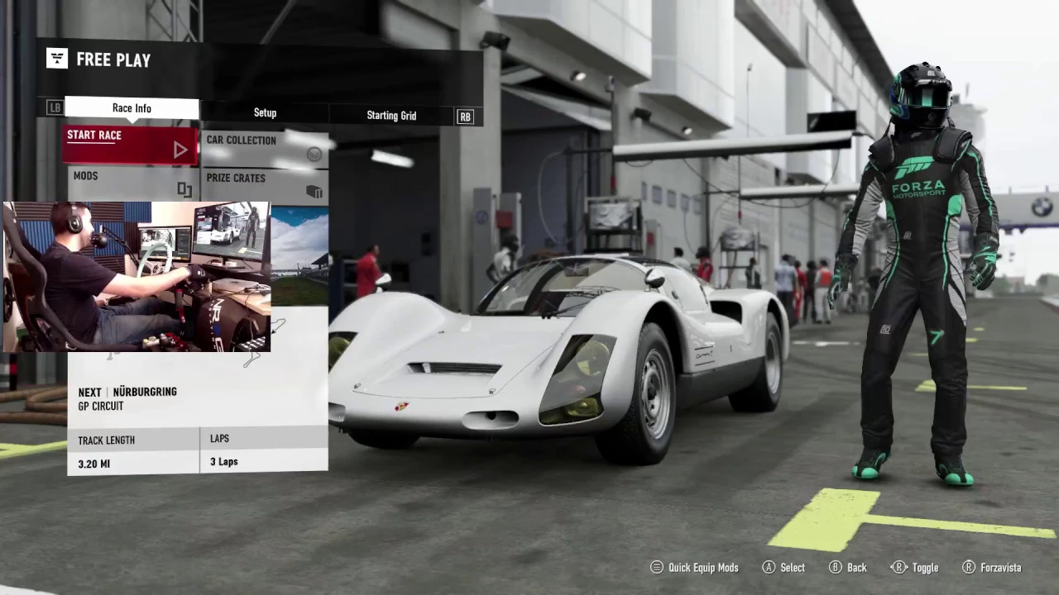This screenshot has height=595, width=1059.
Task: Click the Select label in footer
Action: 793,568
